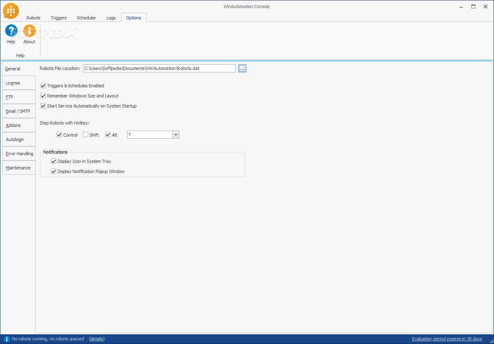Open the Logs tab
The height and width of the screenshot is (344, 494).
[x=111, y=18]
